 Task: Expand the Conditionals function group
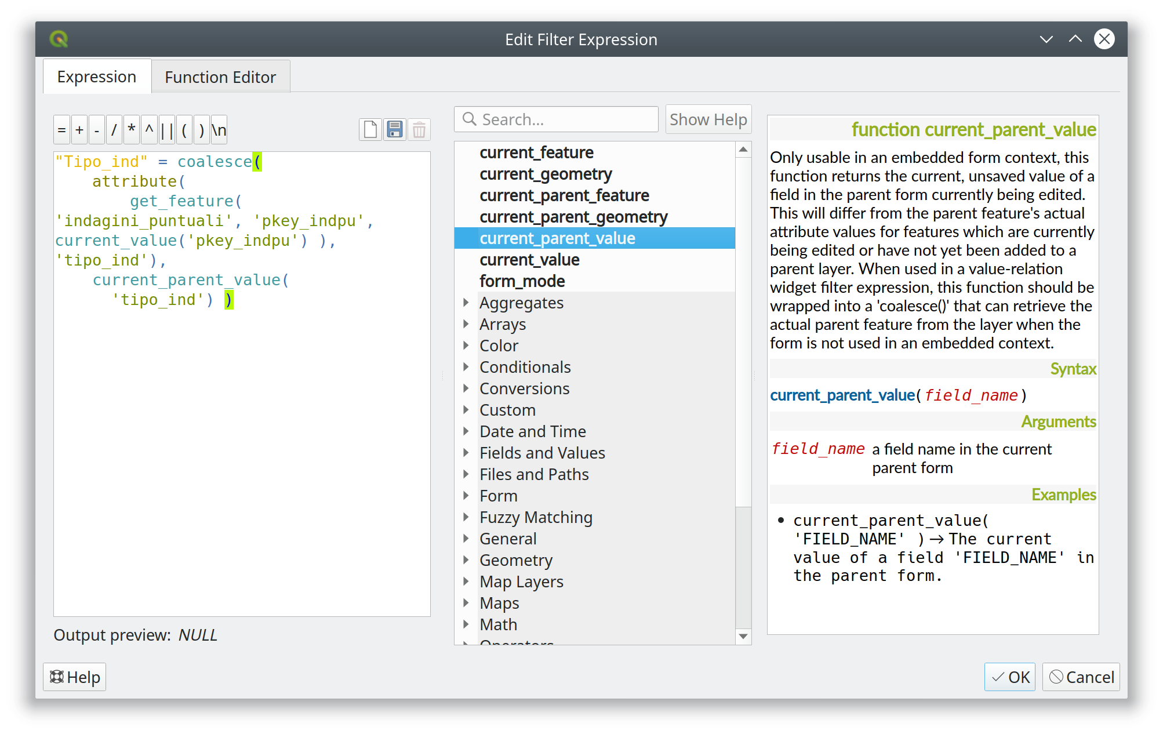(466, 367)
